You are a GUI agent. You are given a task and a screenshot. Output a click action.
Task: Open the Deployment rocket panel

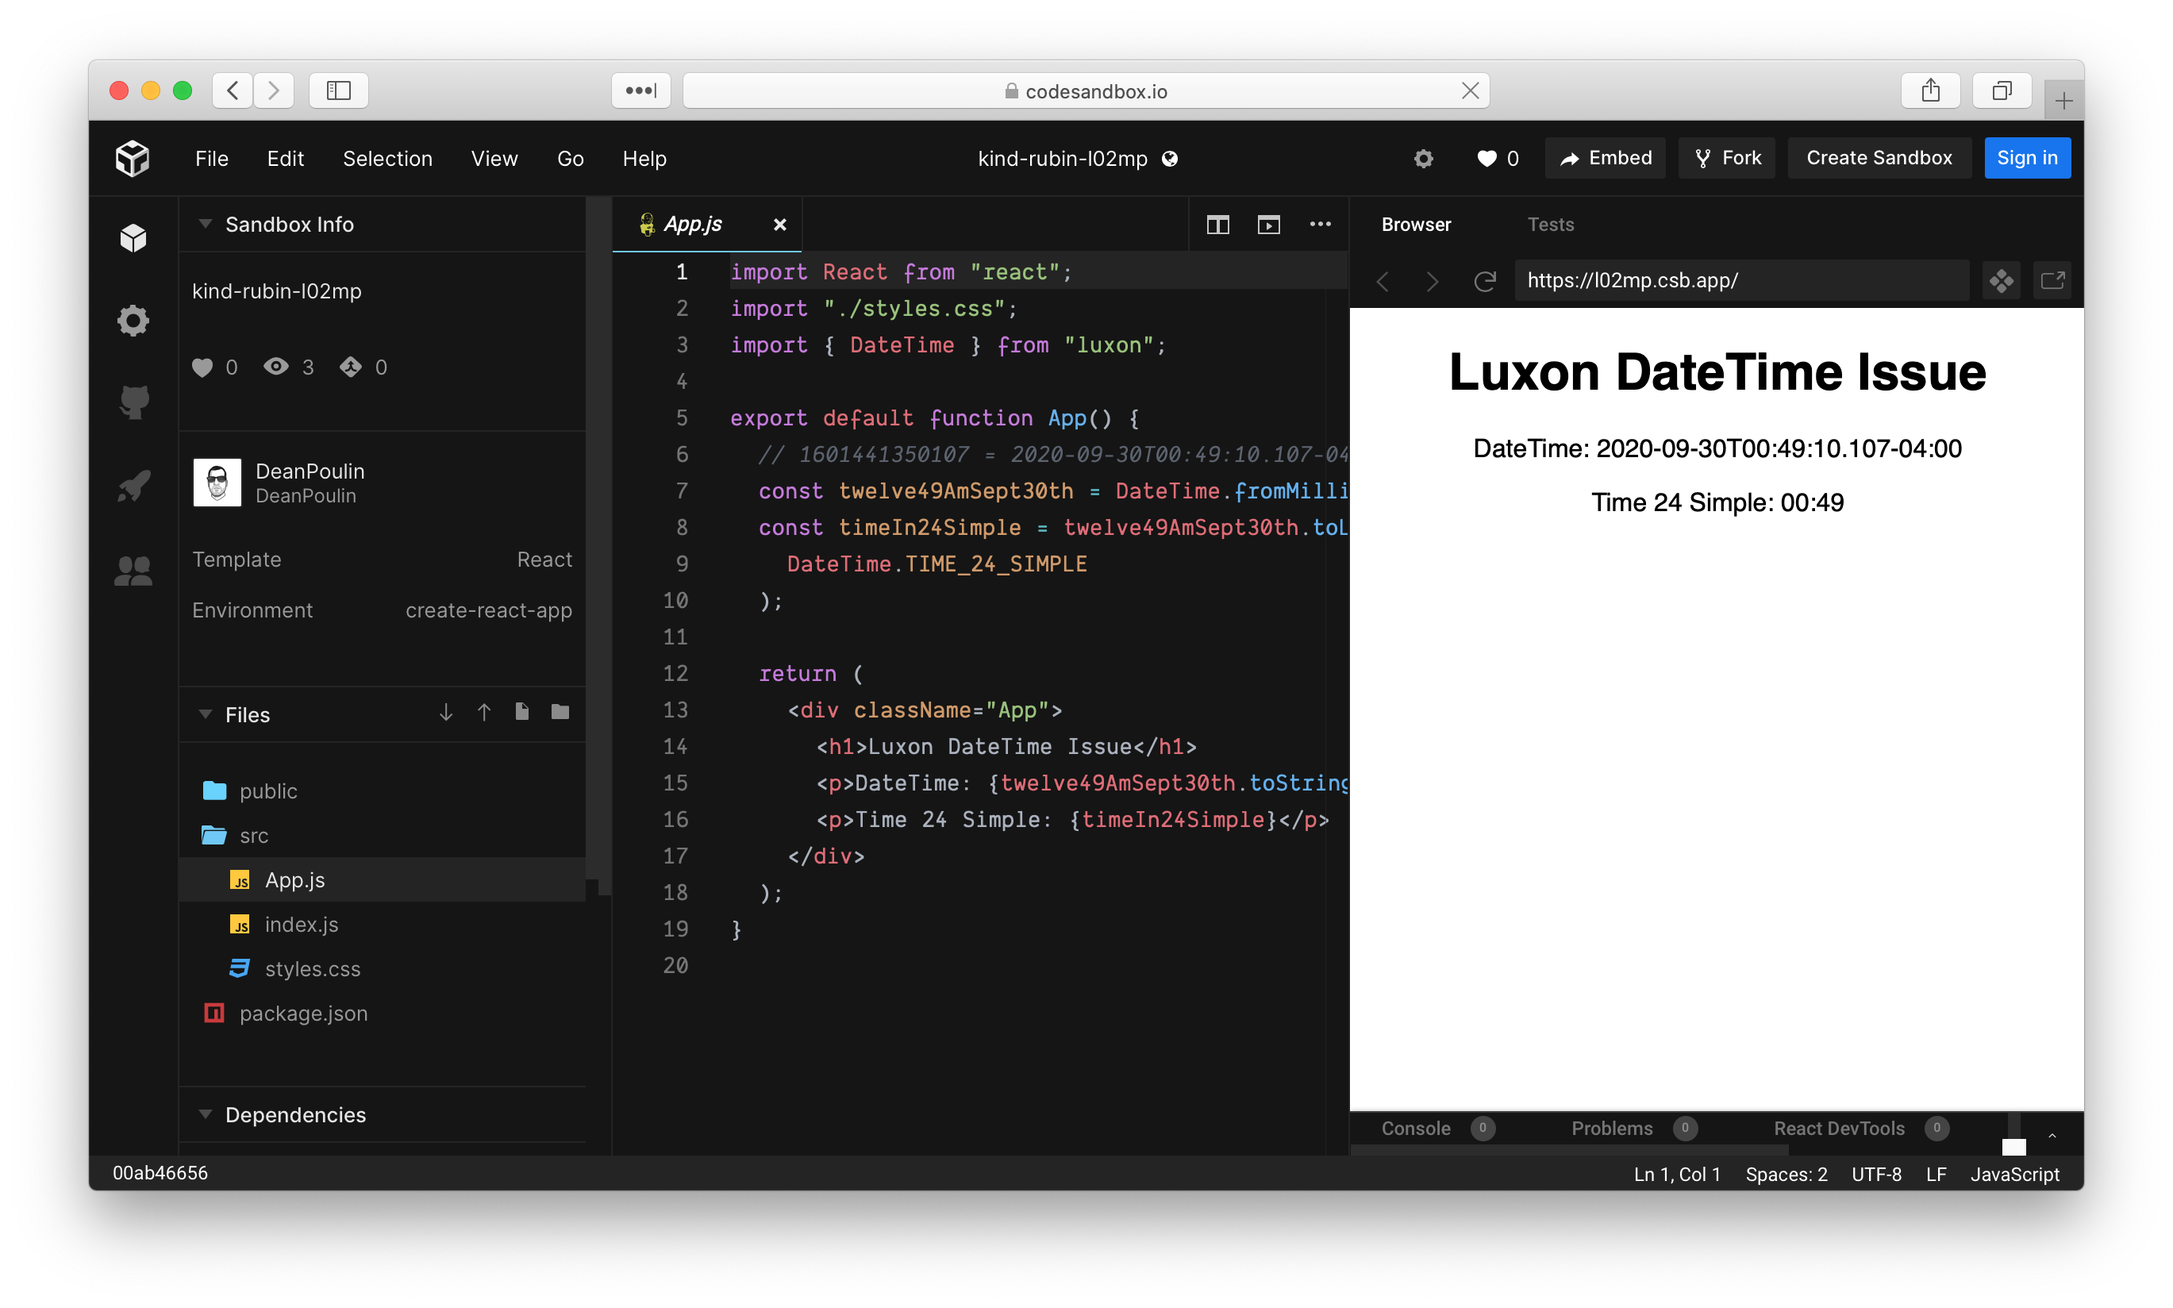click(x=134, y=486)
